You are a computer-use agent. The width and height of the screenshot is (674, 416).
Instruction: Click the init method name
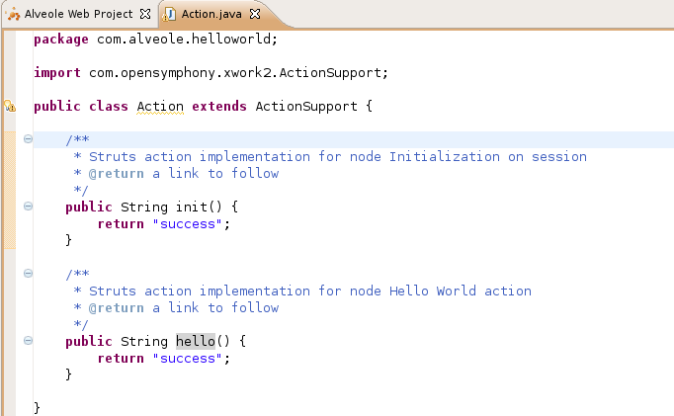point(191,207)
